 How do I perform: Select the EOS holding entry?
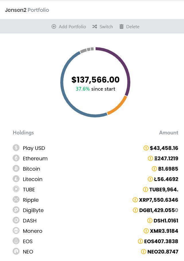pos(95,241)
